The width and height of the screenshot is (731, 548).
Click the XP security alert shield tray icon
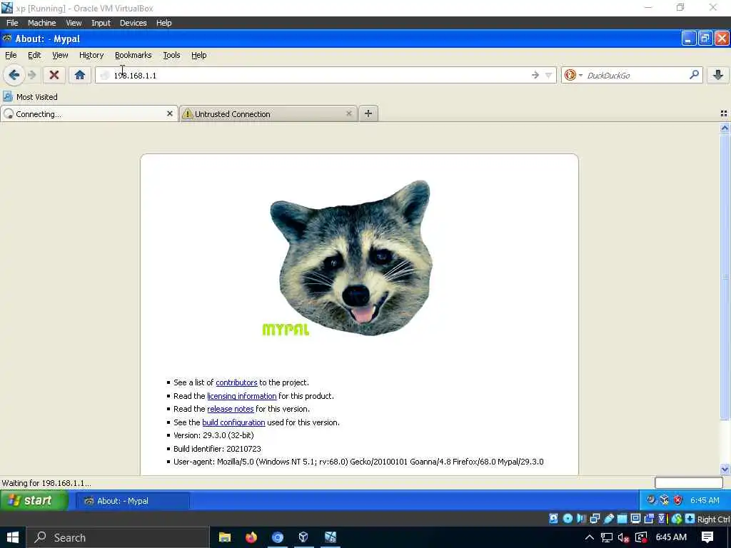click(x=678, y=500)
